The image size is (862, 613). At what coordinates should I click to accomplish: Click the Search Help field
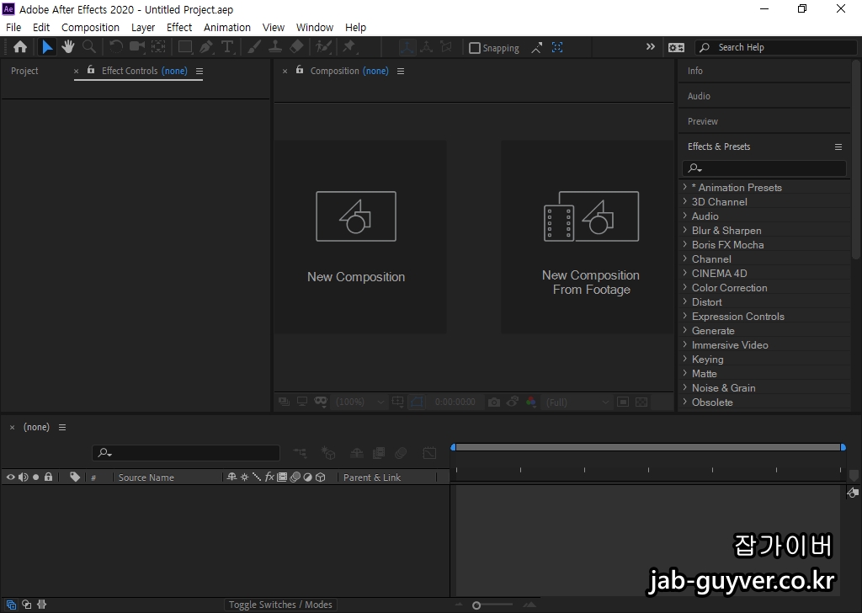(776, 47)
